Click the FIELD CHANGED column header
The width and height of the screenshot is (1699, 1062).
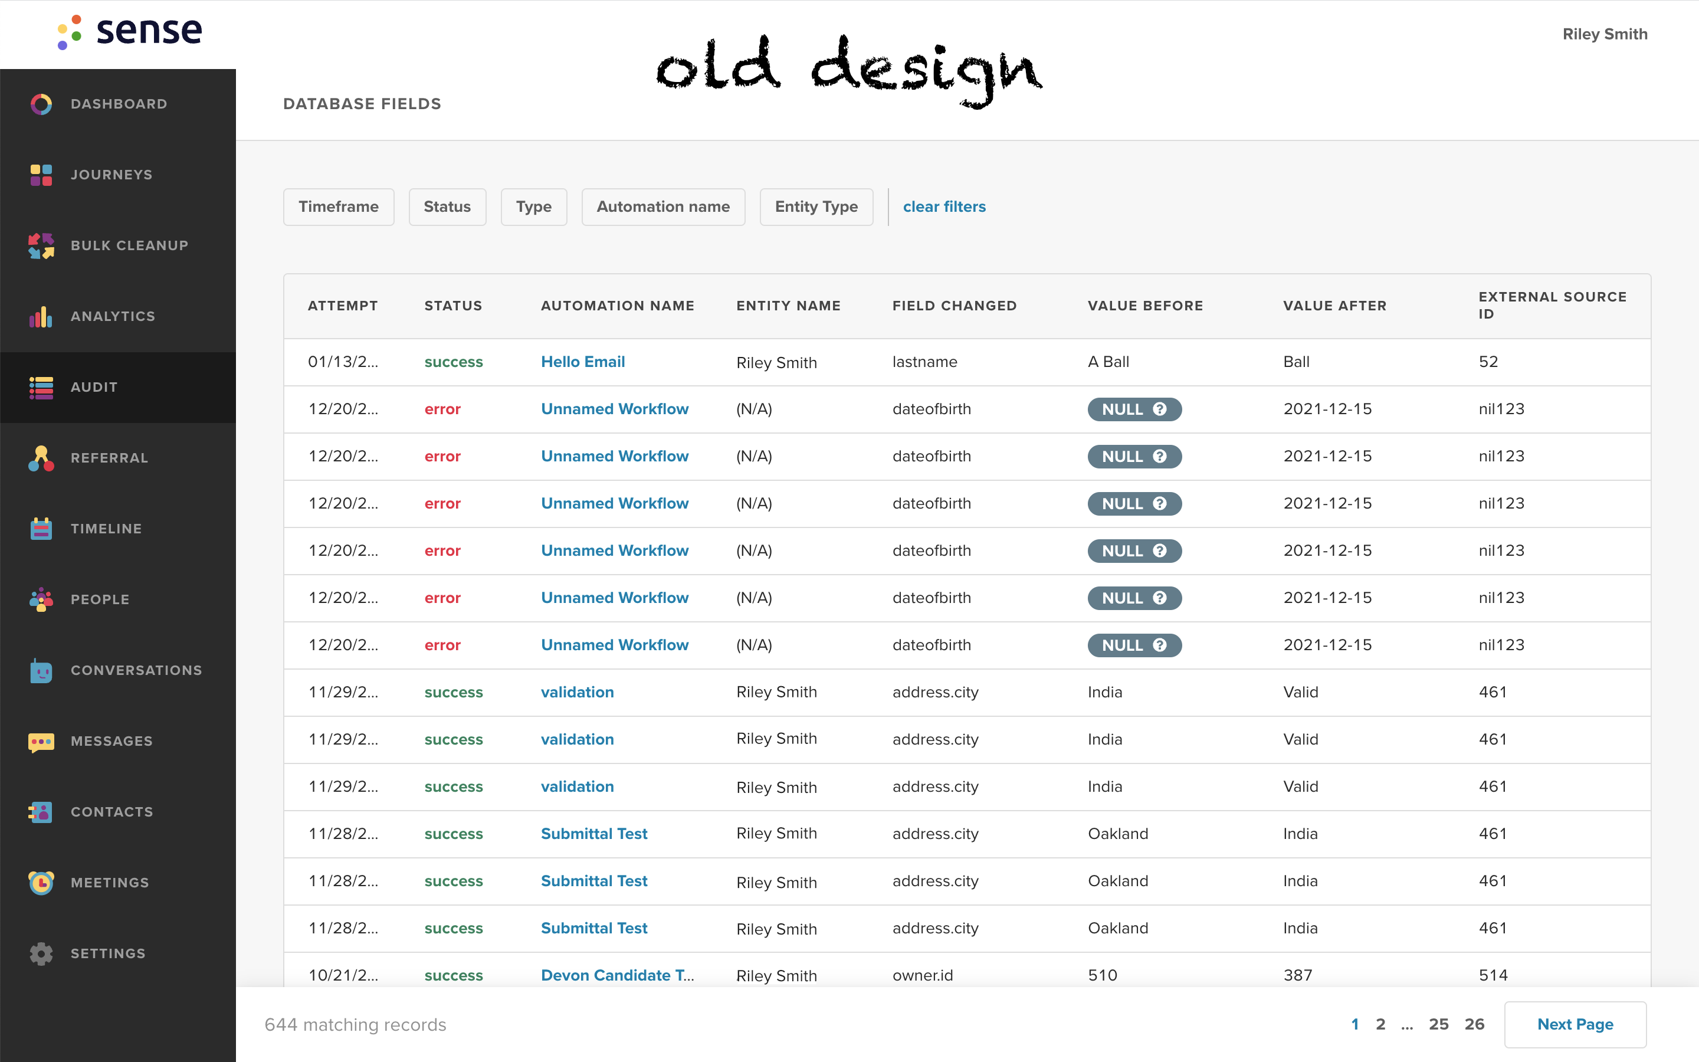(x=954, y=306)
